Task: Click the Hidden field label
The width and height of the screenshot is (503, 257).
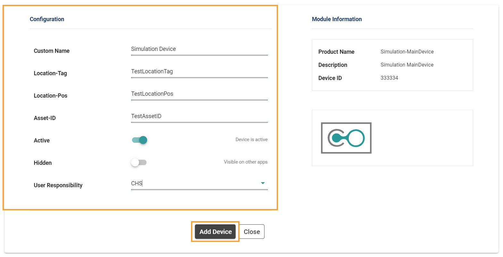Action: tap(43, 163)
